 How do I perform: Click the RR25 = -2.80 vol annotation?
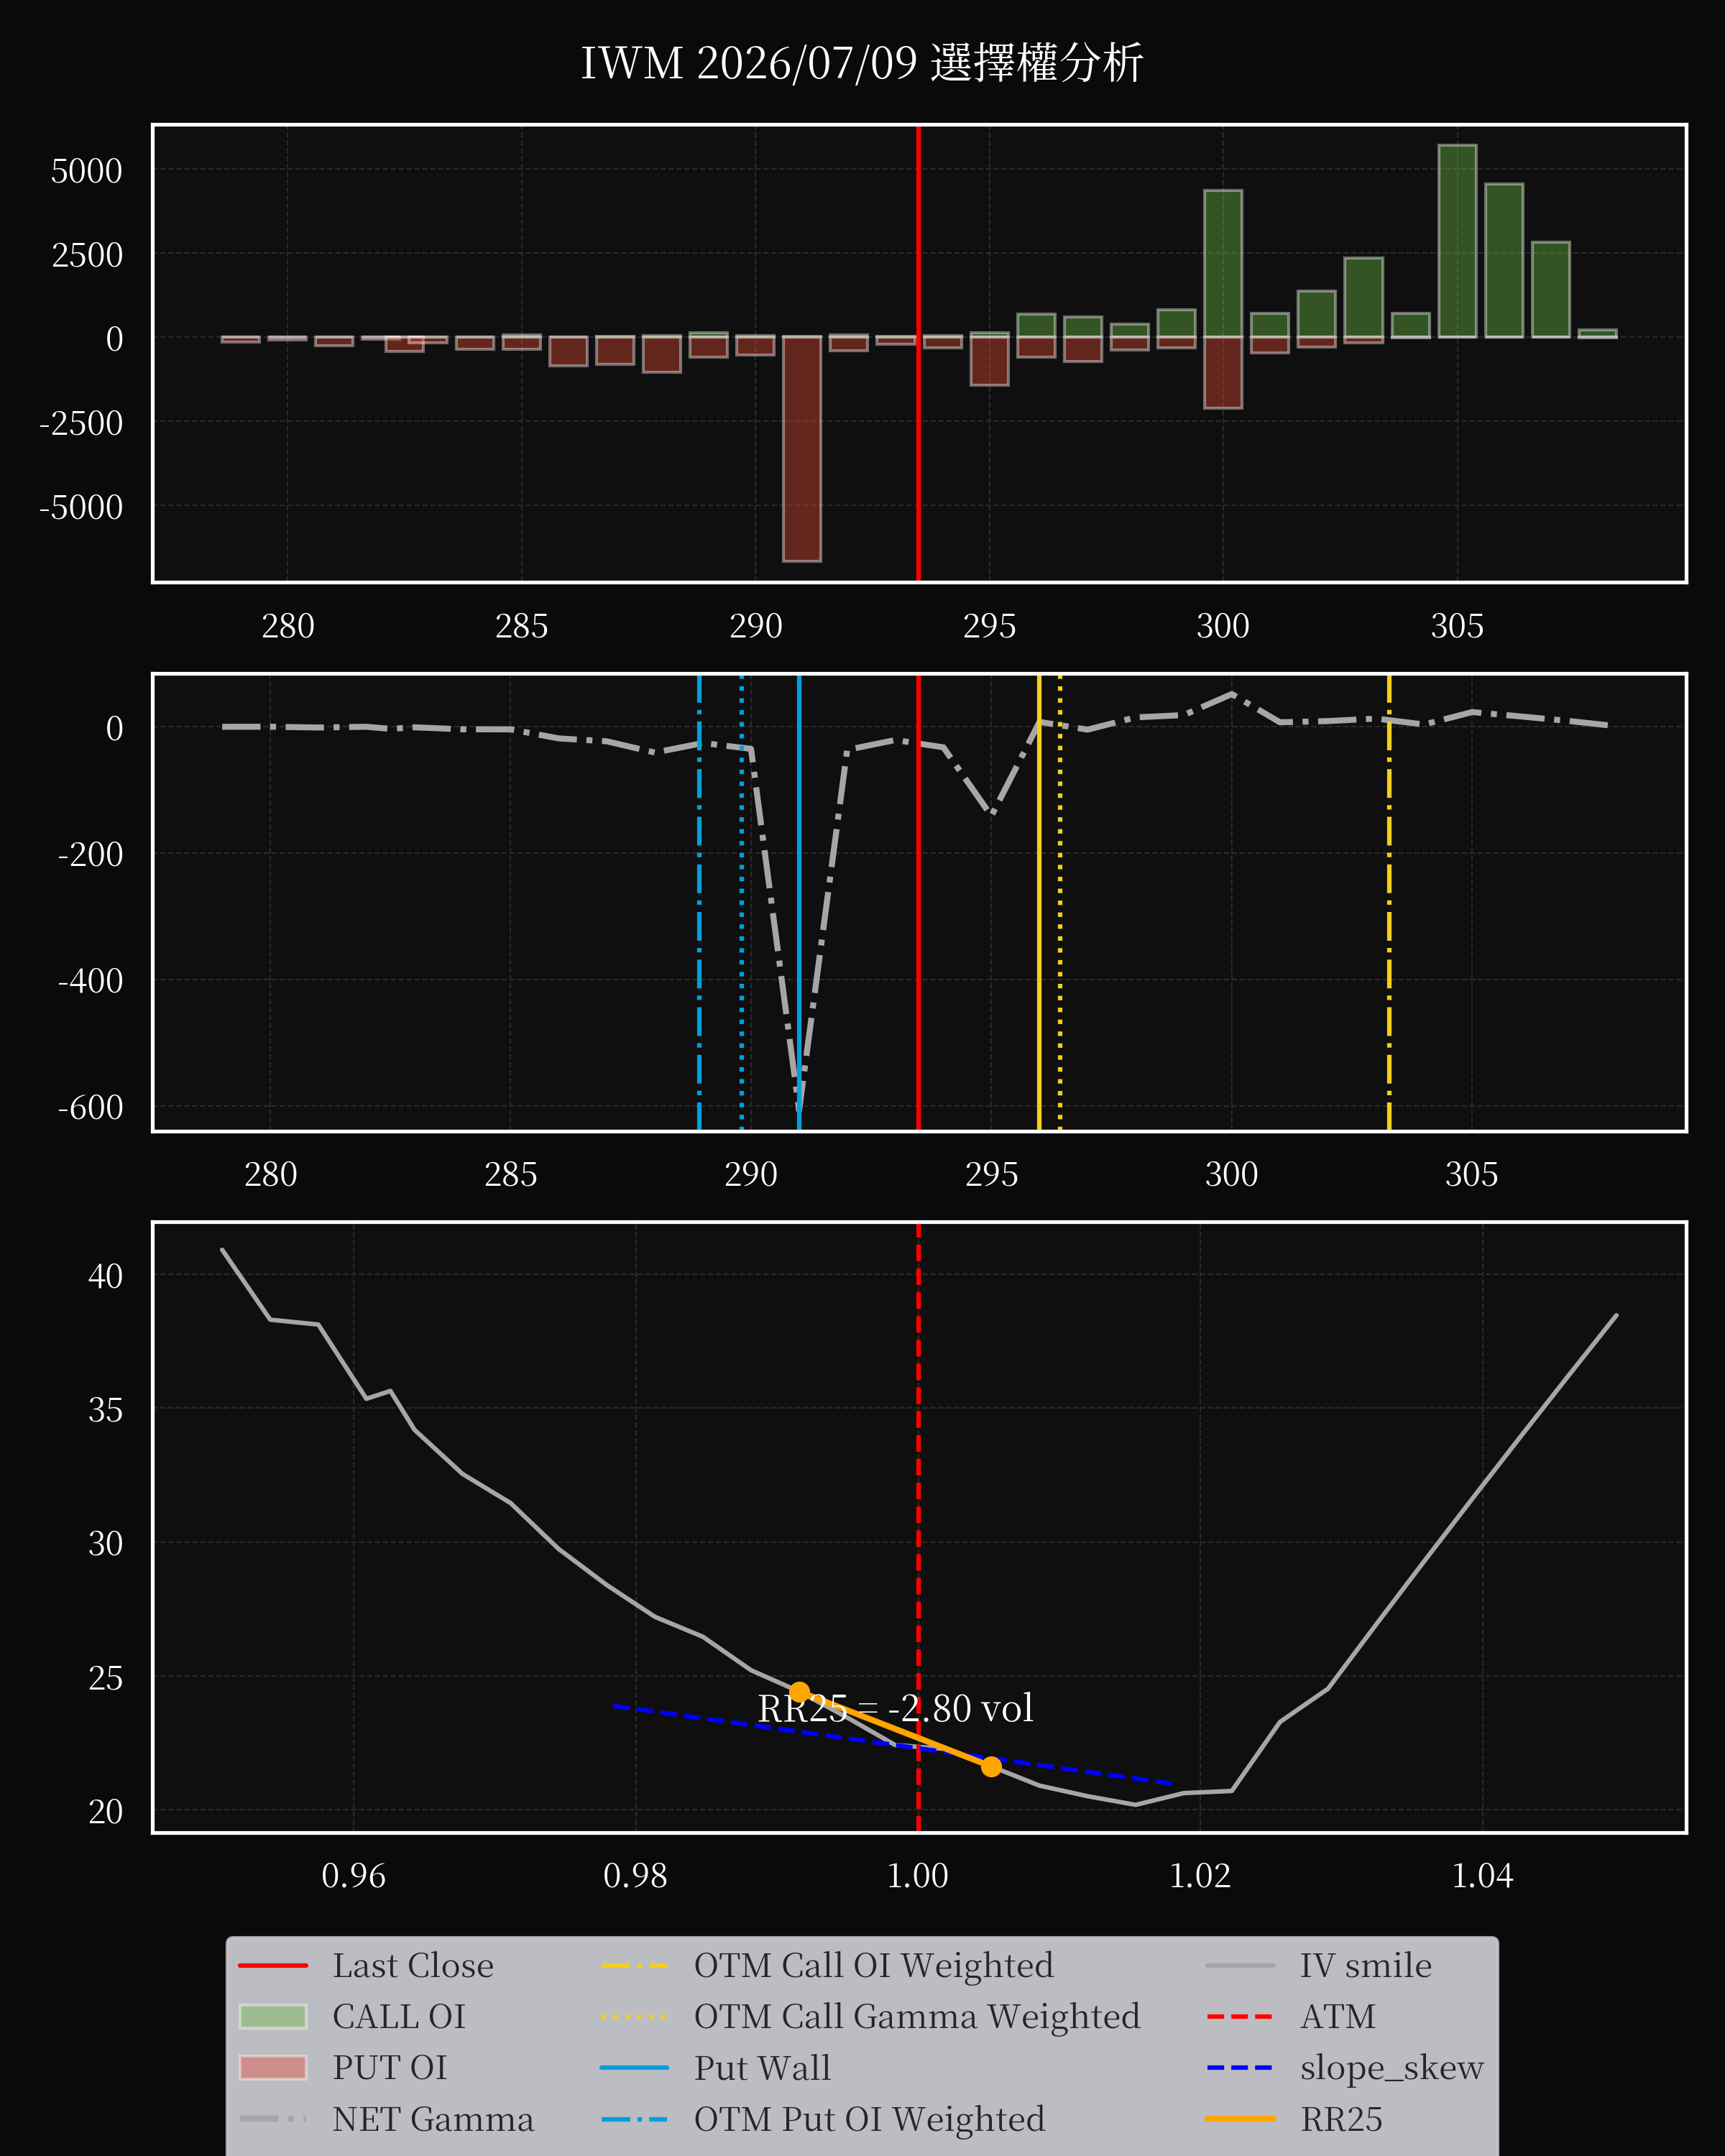tap(895, 1708)
